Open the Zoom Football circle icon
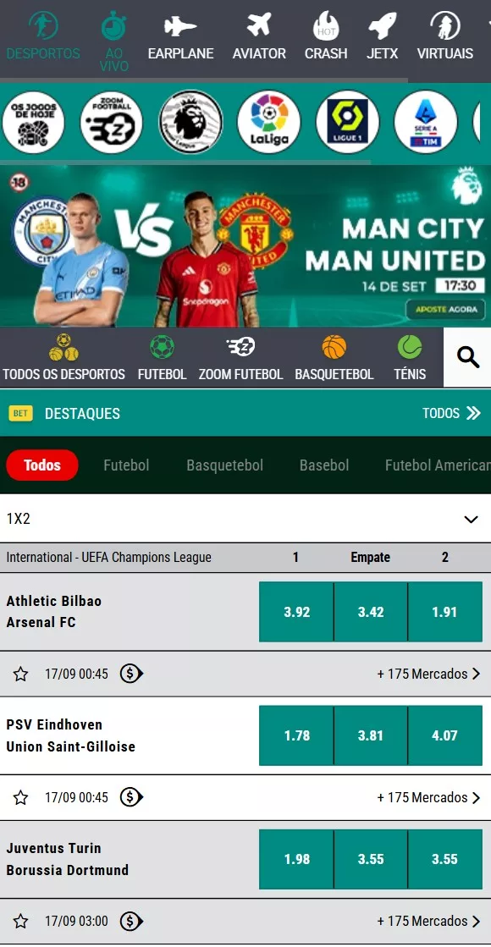491x947 pixels. [112, 122]
